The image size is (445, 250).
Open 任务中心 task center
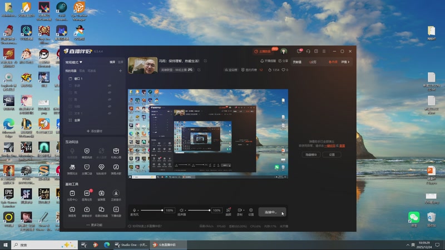click(x=72, y=196)
